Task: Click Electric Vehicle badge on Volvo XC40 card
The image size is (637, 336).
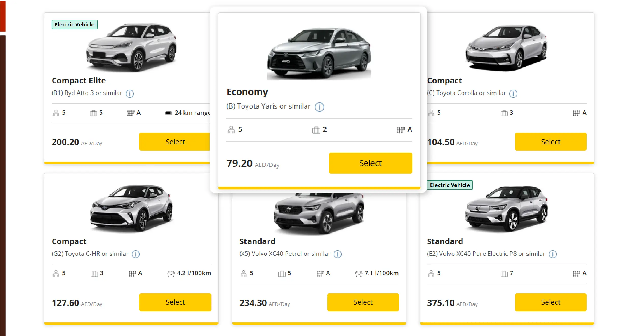Action: pyautogui.click(x=449, y=185)
